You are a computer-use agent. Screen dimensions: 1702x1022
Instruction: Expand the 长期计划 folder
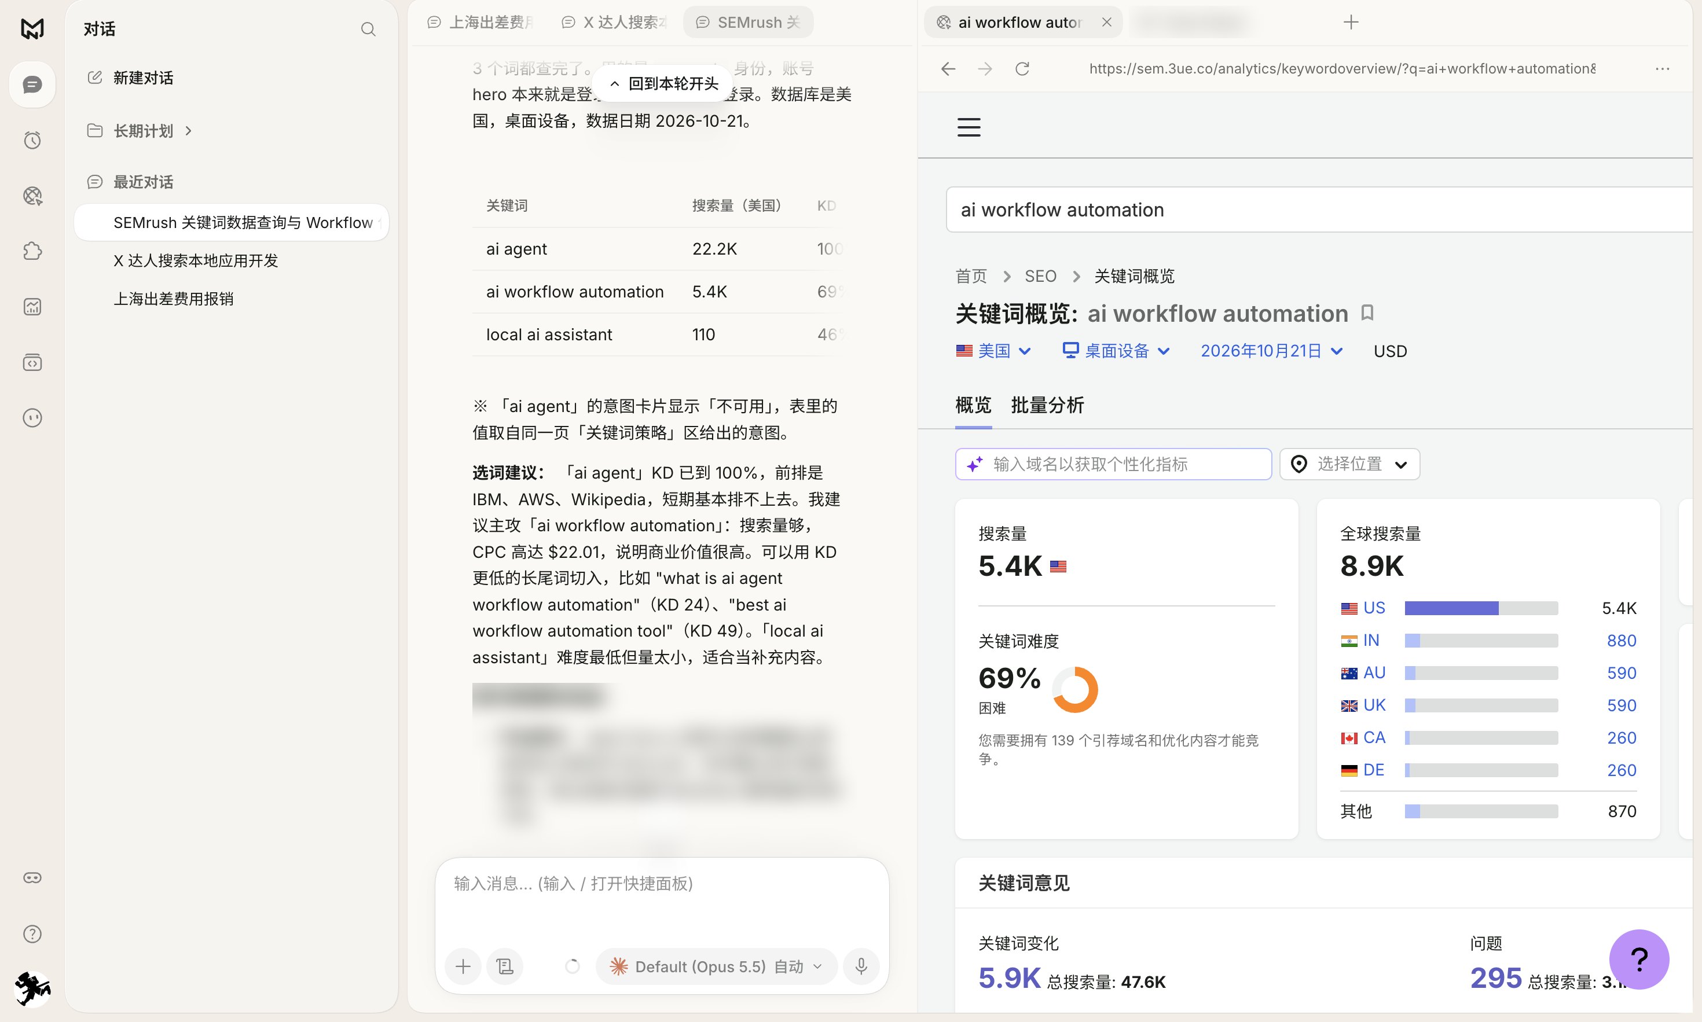[143, 131]
